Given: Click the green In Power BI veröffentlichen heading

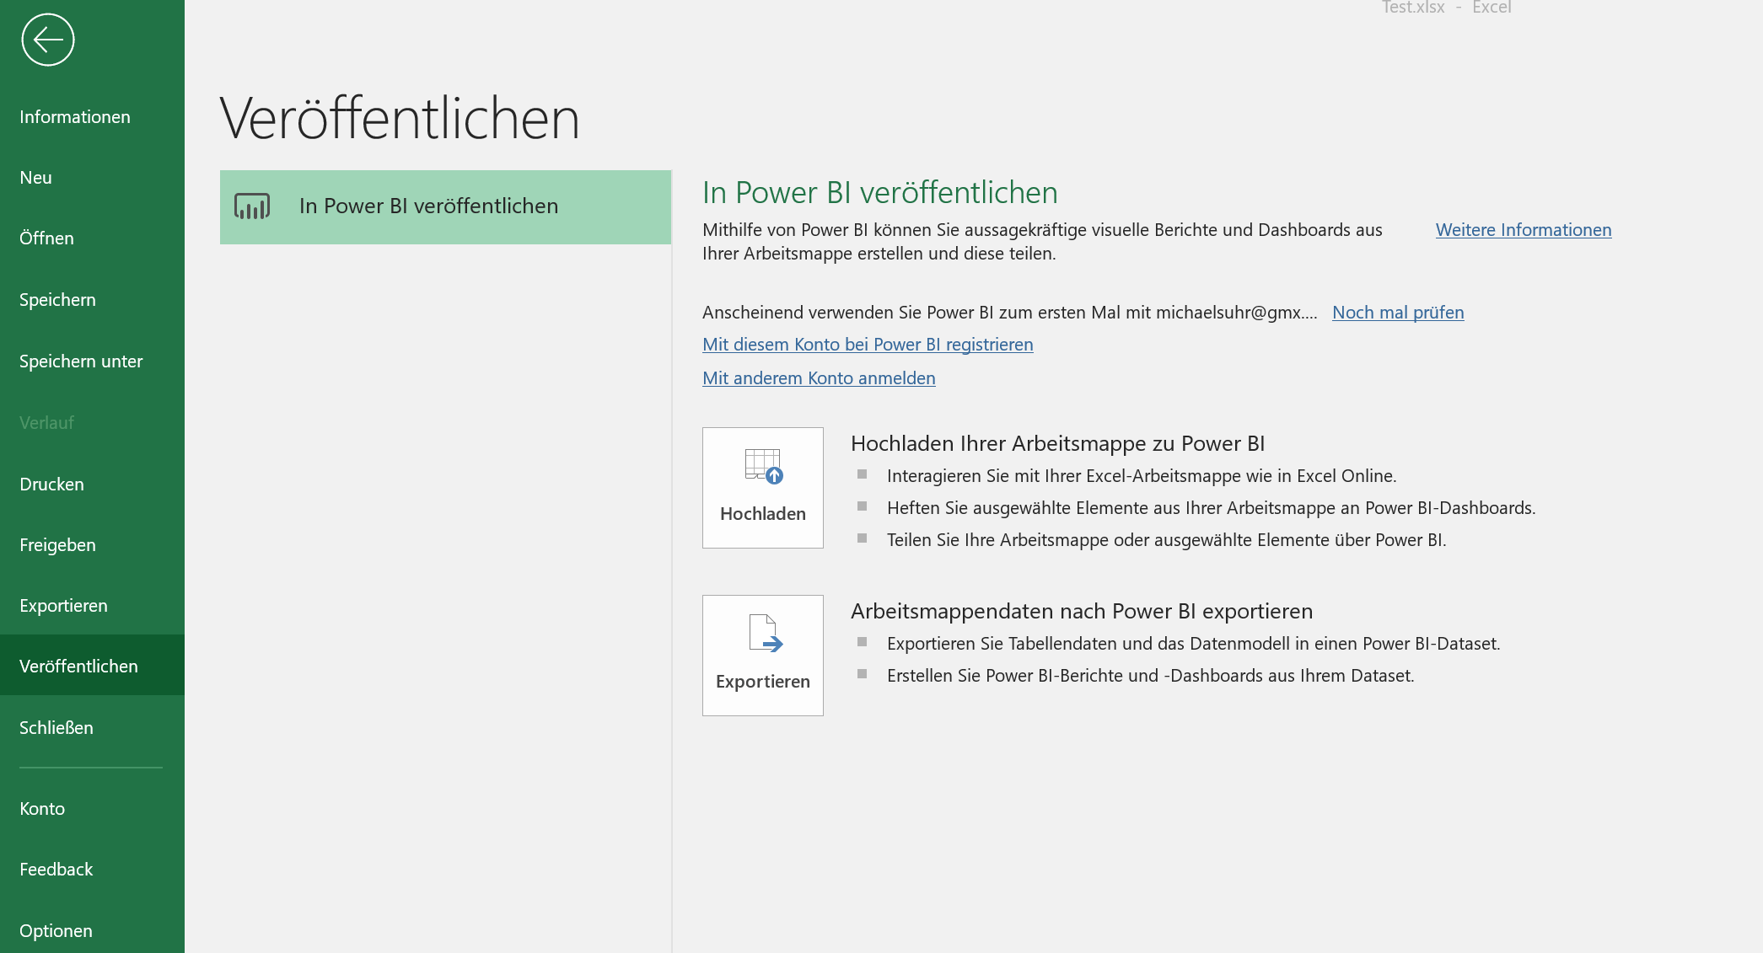Looking at the screenshot, I should 879,193.
